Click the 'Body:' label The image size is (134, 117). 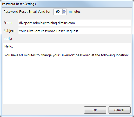(x=8, y=39)
